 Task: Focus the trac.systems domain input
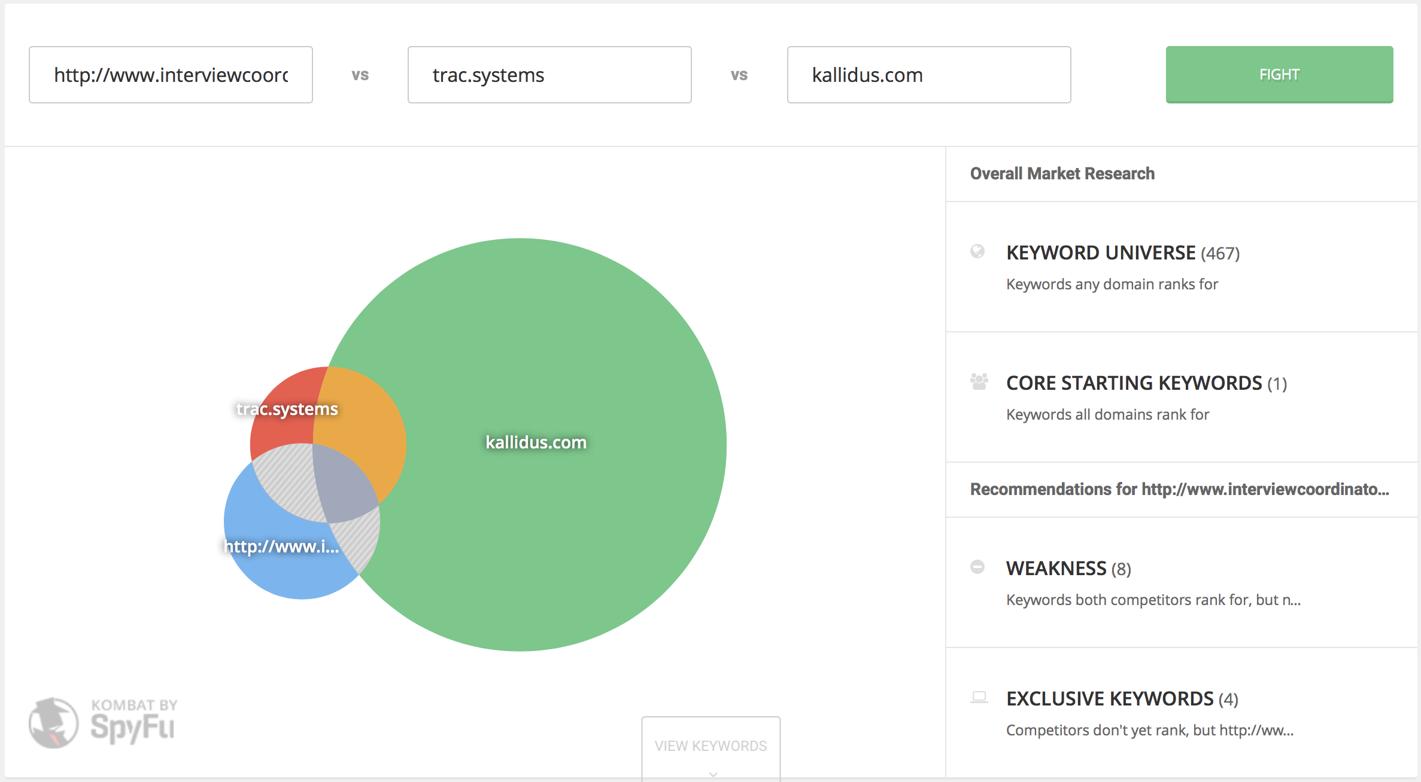click(549, 75)
